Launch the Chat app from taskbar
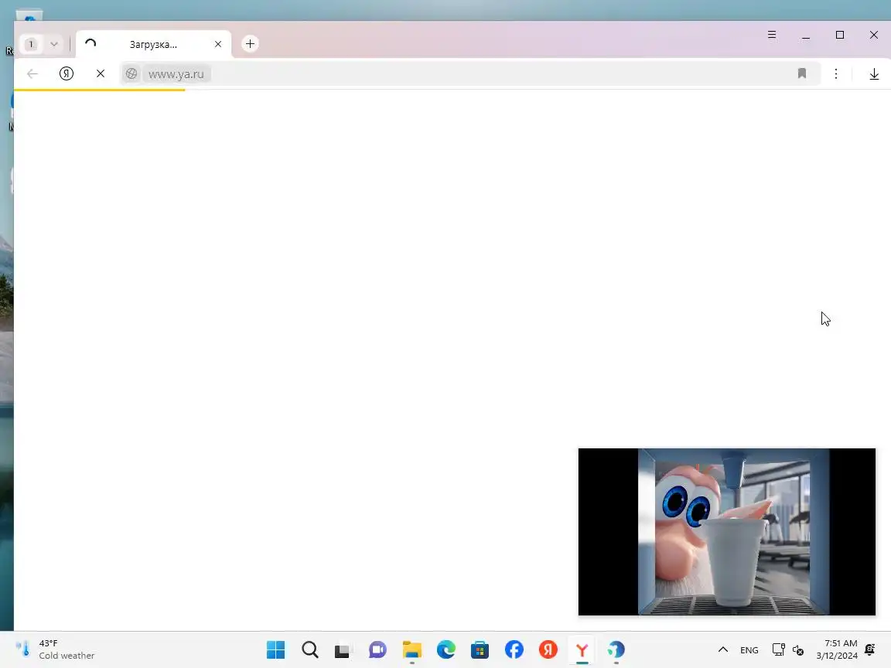The height and width of the screenshot is (668, 891). (378, 649)
